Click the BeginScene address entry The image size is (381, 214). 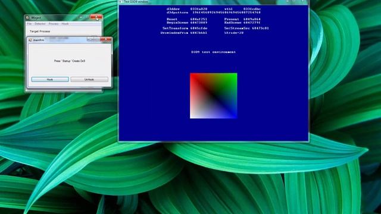187,23
